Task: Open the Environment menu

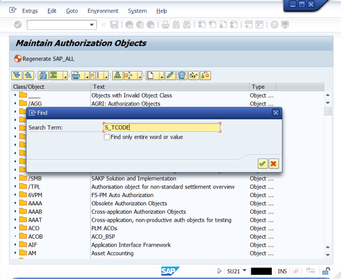Action: point(103,11)
